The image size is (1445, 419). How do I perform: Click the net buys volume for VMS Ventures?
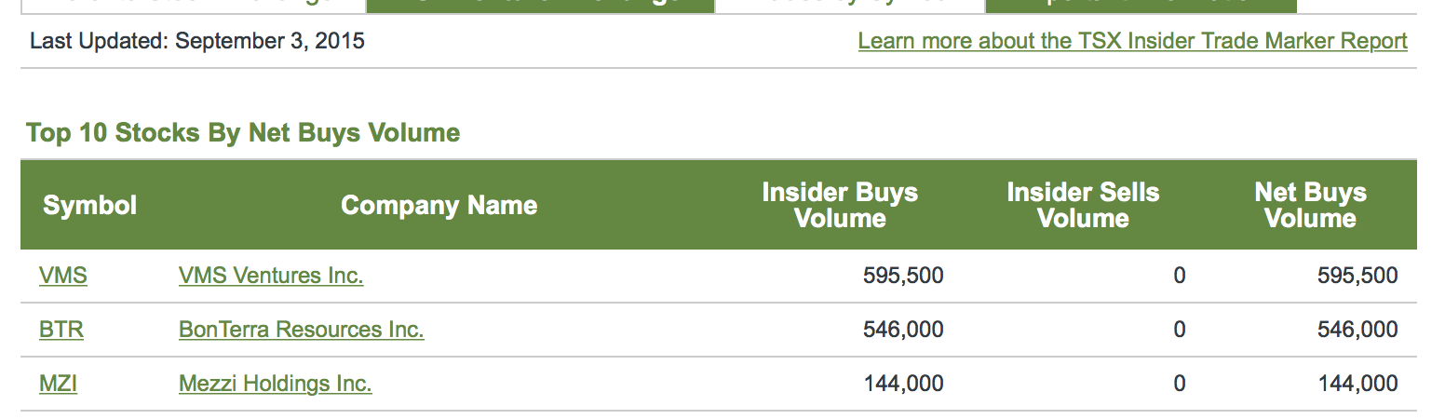coord(1357,276)
